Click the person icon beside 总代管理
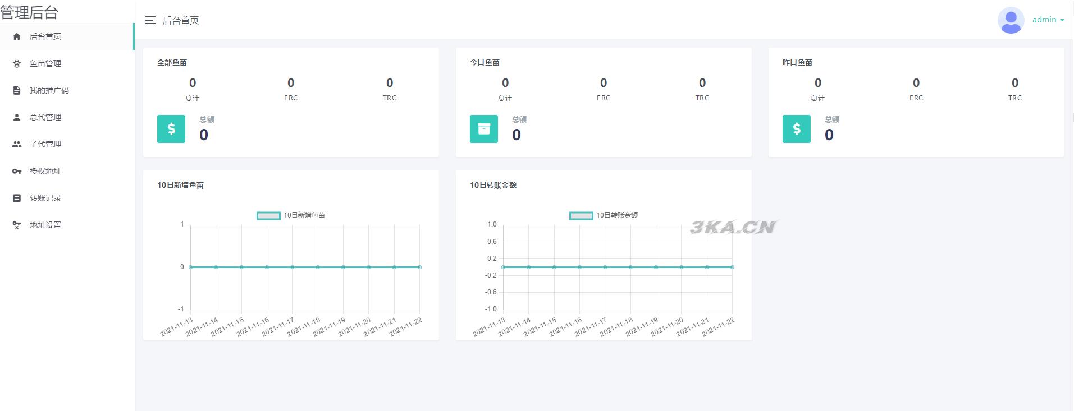1074x411 pixels. click(x=17, y=117)
